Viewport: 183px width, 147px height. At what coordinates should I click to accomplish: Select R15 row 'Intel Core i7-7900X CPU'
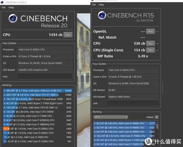tap(124, 136)
